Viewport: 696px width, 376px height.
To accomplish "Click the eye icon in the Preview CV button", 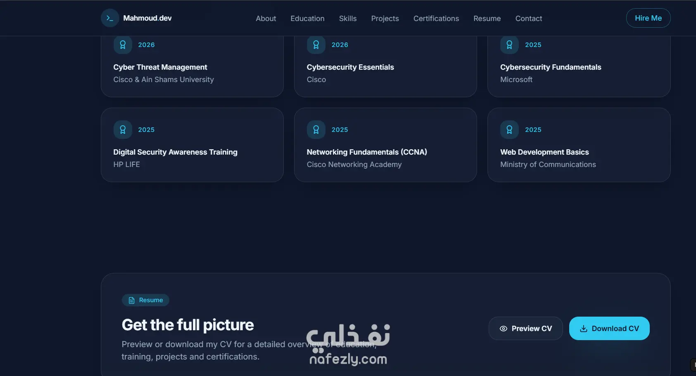I will (x=504, y=329).
